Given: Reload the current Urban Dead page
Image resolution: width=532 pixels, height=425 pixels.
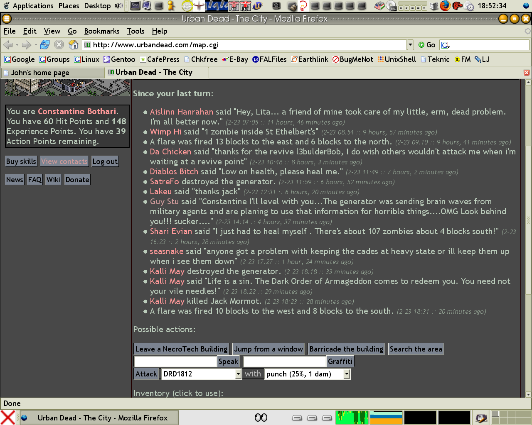Looking at the screenshot, I should click(45, 45).
